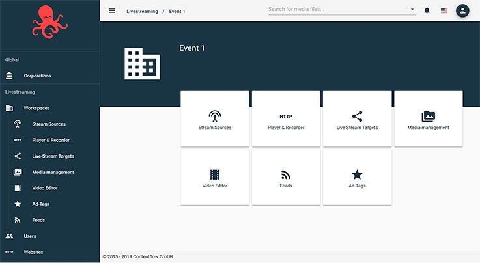
Task: Click the share icon beside Live-Stream Targets in sidebar
Action: 18,156
